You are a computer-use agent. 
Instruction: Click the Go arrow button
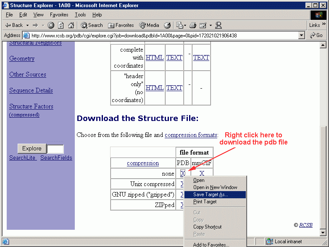316,35
